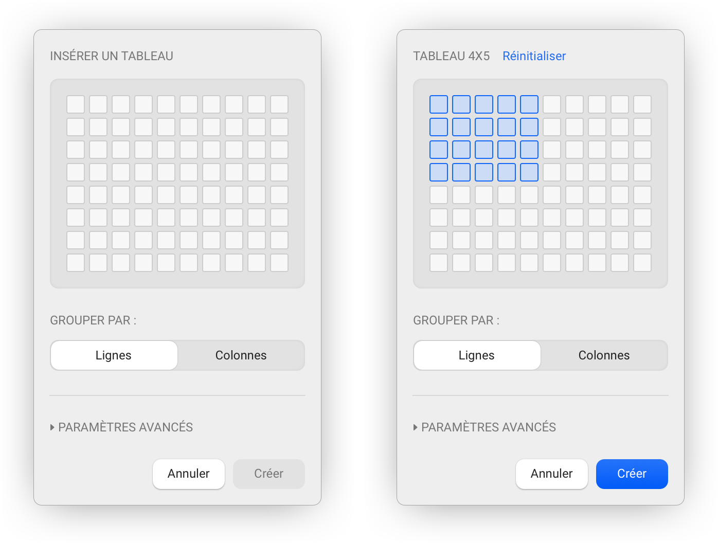Expand Paramètres avancés in the right dialog
The image size is (718, 543).
coord(488,427)
